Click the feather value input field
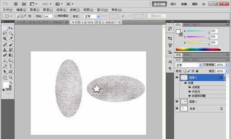231x139 pixels. click(48, 16)
